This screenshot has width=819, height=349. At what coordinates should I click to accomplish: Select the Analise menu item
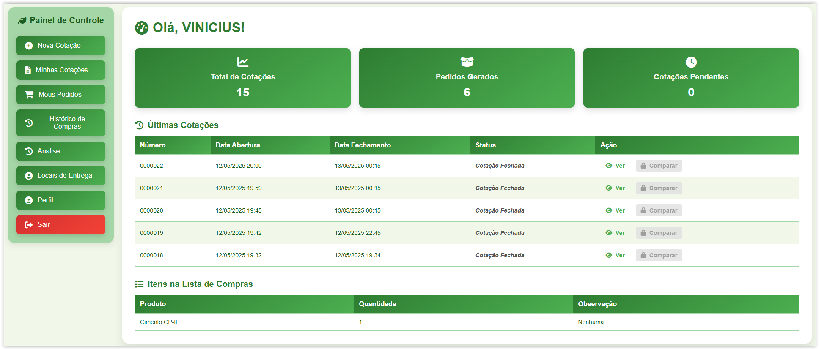pos(61,151)
